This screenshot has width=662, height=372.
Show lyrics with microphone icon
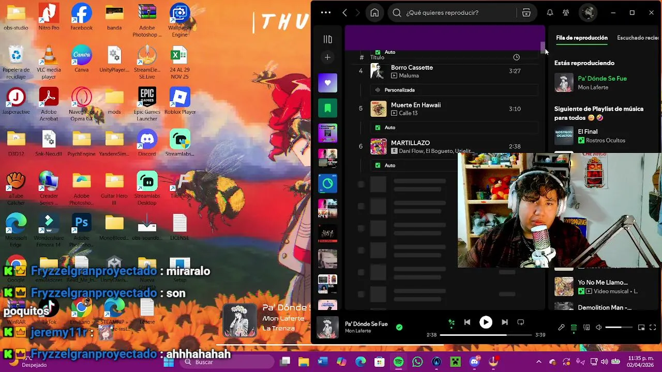(x=561, y=328)
